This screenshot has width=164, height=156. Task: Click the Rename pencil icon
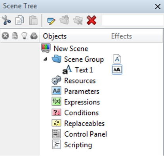click(51, 21)
